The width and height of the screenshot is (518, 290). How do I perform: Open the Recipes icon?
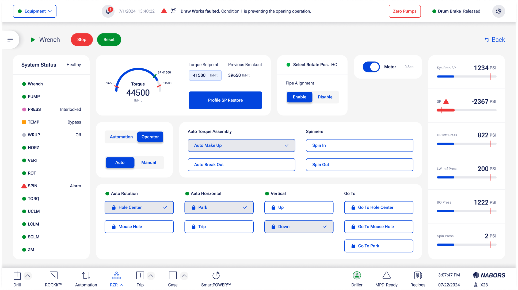coord(418,275)
